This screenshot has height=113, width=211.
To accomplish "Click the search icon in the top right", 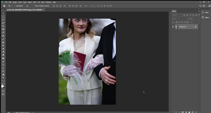I will 200,6.
